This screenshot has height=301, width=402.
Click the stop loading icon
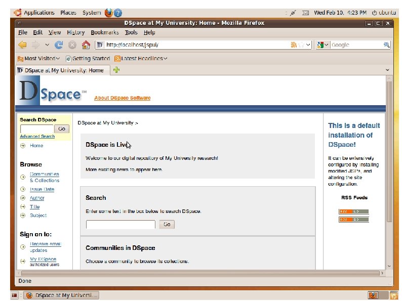72,45
